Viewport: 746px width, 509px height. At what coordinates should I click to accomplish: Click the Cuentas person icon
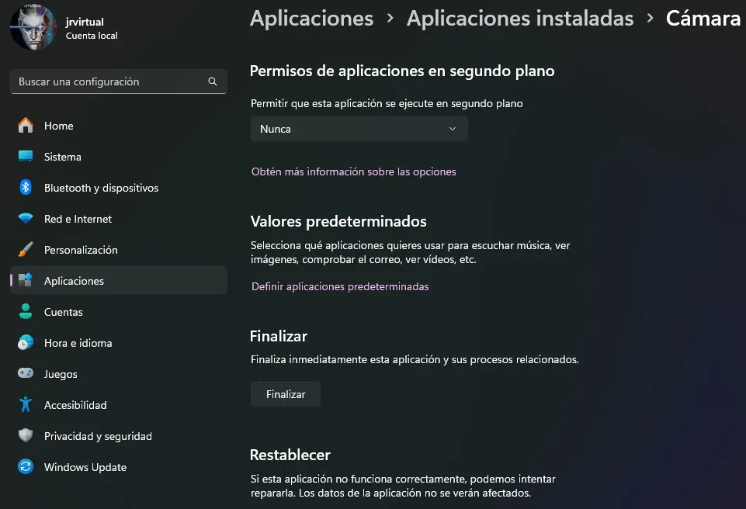click(x=26, y=312)
